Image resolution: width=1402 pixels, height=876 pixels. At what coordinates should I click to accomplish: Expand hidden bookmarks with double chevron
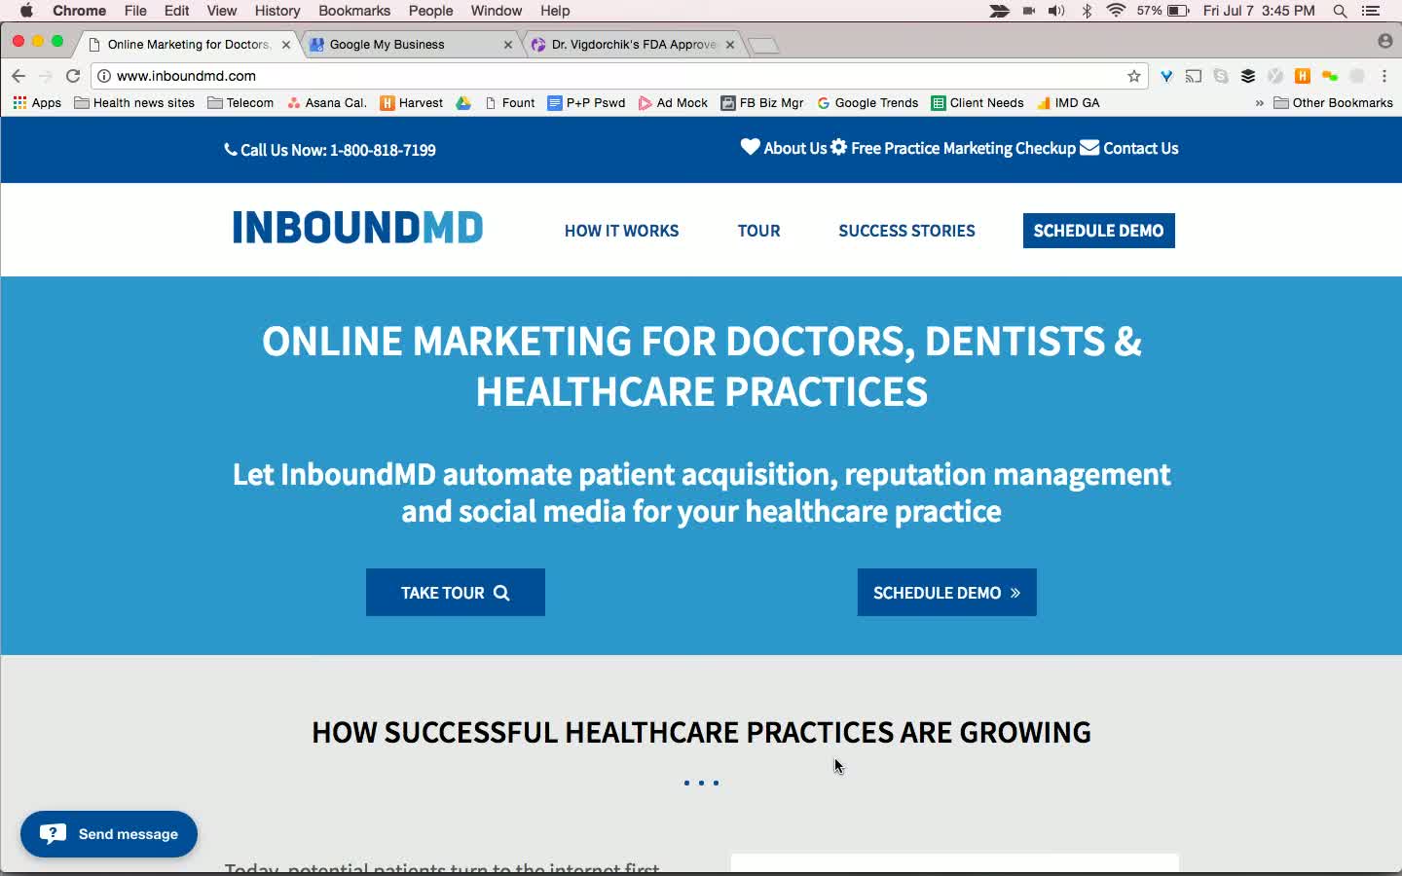pyautogui.click(x=1259, y=103)
